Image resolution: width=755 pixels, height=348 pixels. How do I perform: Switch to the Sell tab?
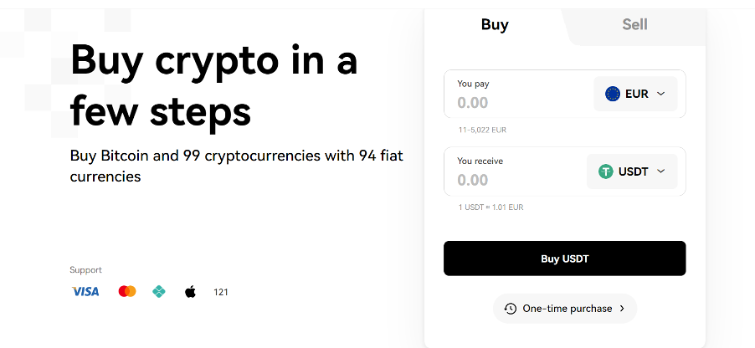pyautogui.click(x=634, y=24)
